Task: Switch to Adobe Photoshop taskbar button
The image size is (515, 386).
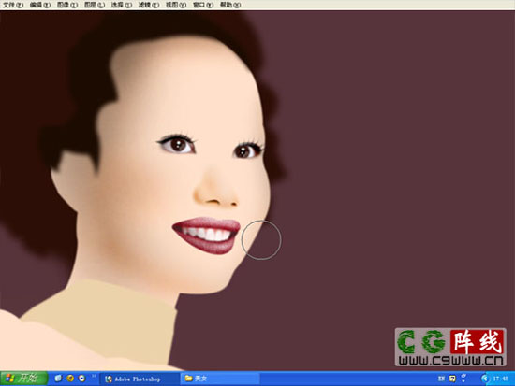Action: coord(140,379)
